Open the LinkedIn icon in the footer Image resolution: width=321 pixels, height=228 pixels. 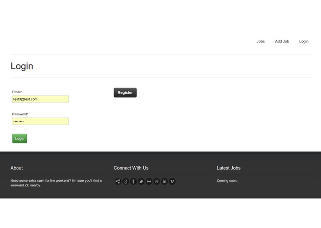(x=164, y=181)
